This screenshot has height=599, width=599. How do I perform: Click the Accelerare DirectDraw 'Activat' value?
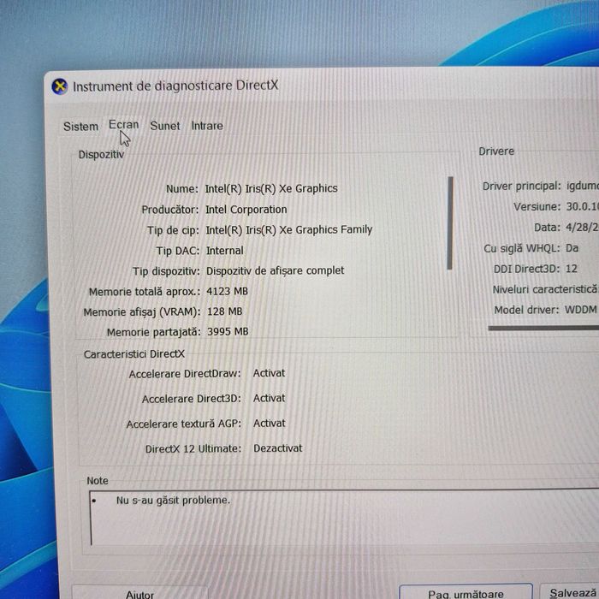click(x=269, y=373)
